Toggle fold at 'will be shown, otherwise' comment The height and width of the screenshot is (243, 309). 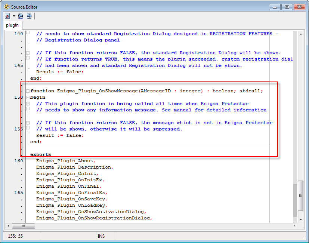tap(28, 128)
